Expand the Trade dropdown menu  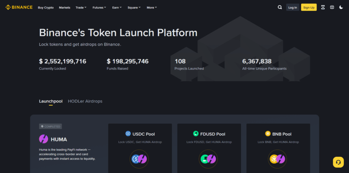tap(81, 7)
